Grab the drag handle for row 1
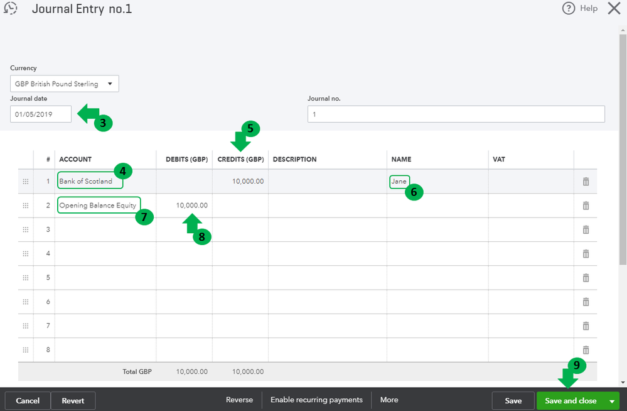This screenshot has width=627, height=411. (26, 182)
